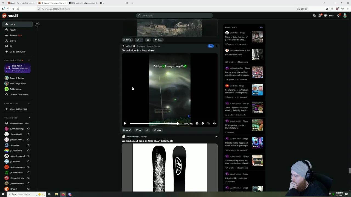Click Discover More Games

[18, 94]
